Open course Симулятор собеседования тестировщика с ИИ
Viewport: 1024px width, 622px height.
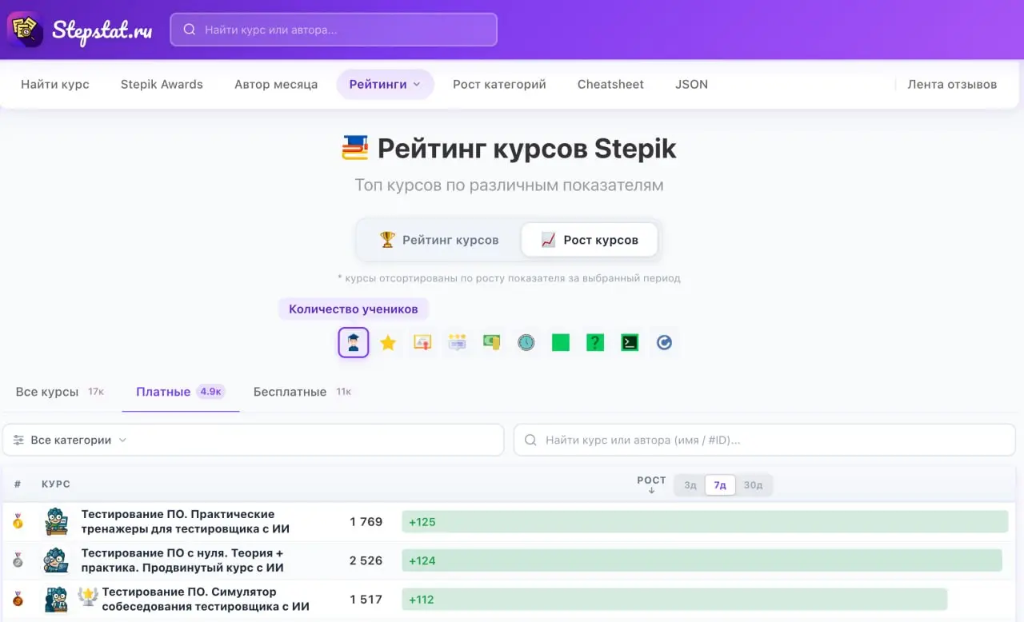point(206,599)
